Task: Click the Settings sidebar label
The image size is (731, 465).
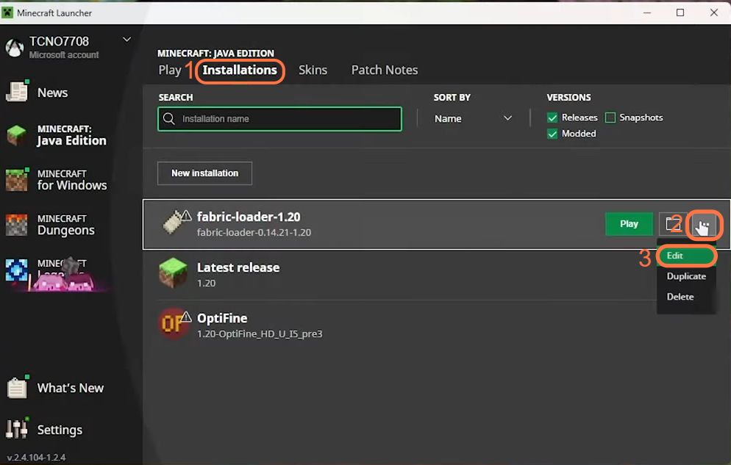Action: point(60,430)
